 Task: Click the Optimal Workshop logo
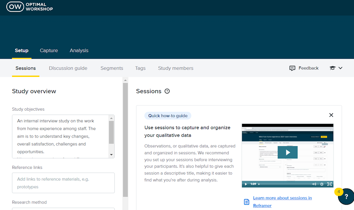29,6
